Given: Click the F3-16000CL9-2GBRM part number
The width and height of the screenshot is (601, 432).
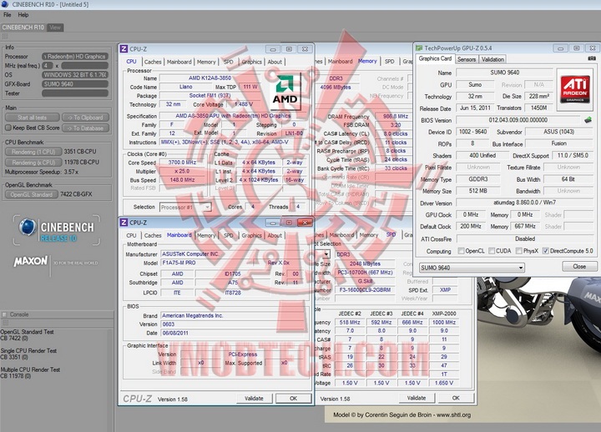Looking at the screenshot, I should pyautogui.click(x=364, y=290).
